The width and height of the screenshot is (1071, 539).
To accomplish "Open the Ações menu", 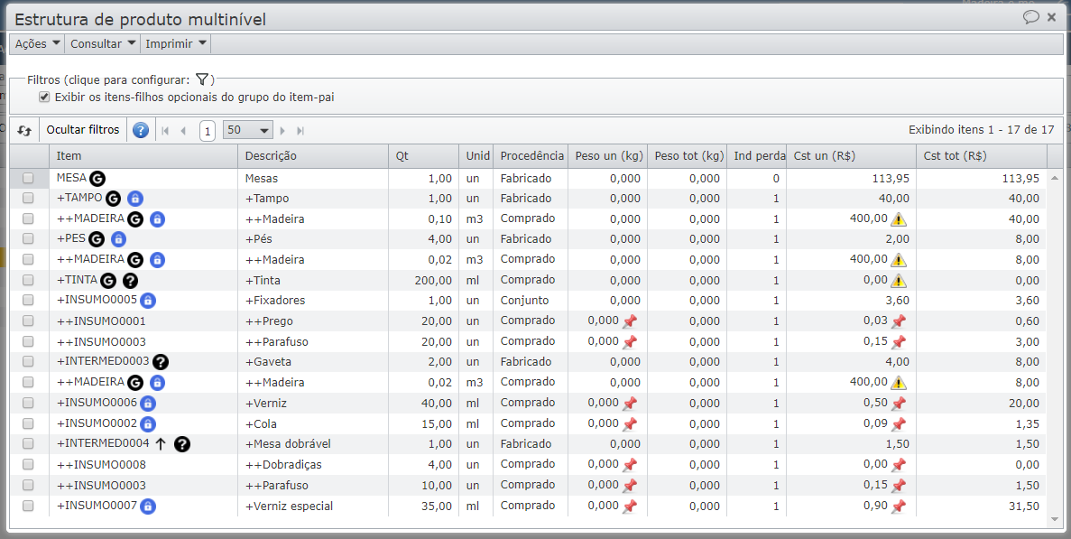I will pyautogui.click(x=38, y=43).
